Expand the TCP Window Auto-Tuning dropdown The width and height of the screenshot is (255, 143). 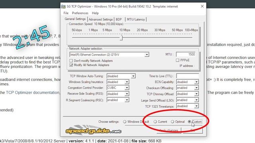[133, 76]
